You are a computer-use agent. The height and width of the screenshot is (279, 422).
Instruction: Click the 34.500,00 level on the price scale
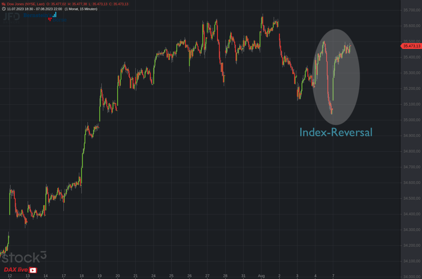412,198
